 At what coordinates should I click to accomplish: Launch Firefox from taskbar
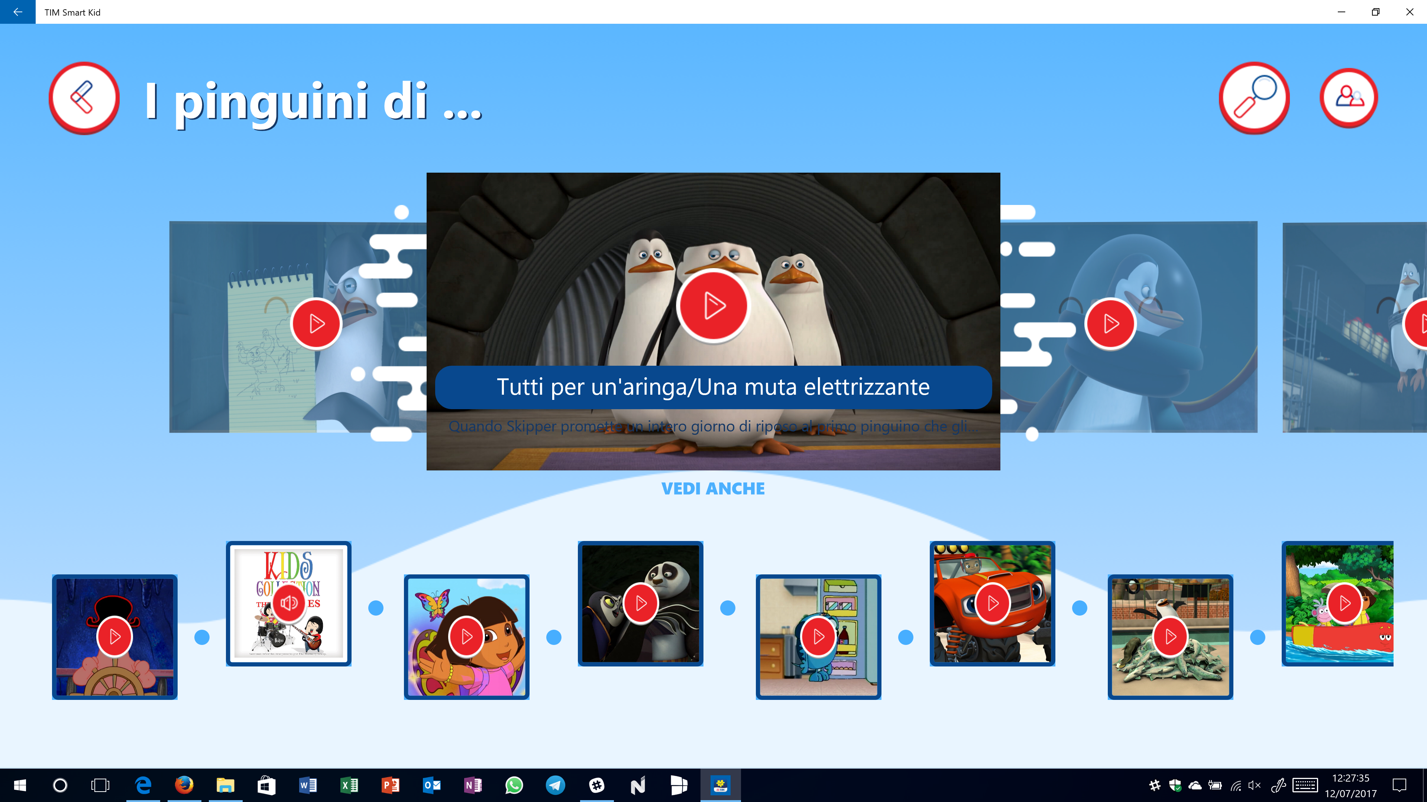point(184,785)
